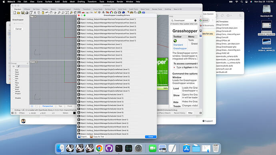Select the Zoom Extents icon in Rhino toolbar

(67, 13)
